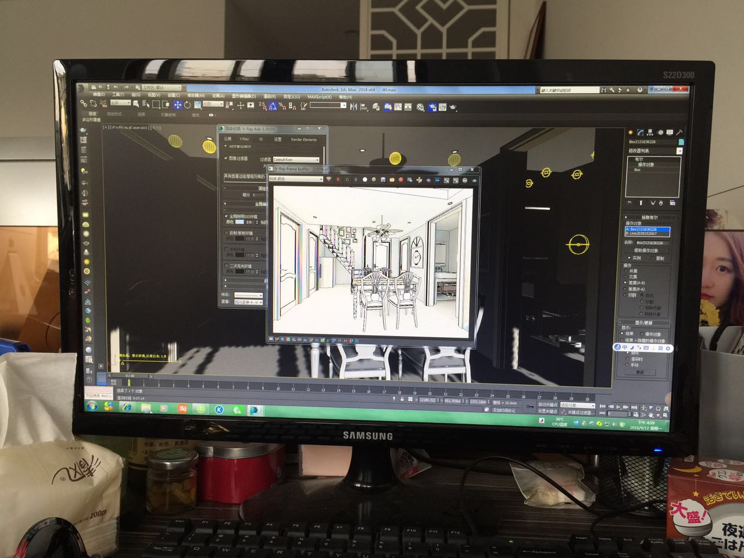Image resolution: width=744 pixels, height=558 pixels.
Task: Open the named selection sets dropdown
Action: [328, 105]
